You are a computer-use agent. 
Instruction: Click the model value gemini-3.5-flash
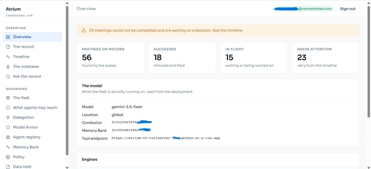pos(127,107)
